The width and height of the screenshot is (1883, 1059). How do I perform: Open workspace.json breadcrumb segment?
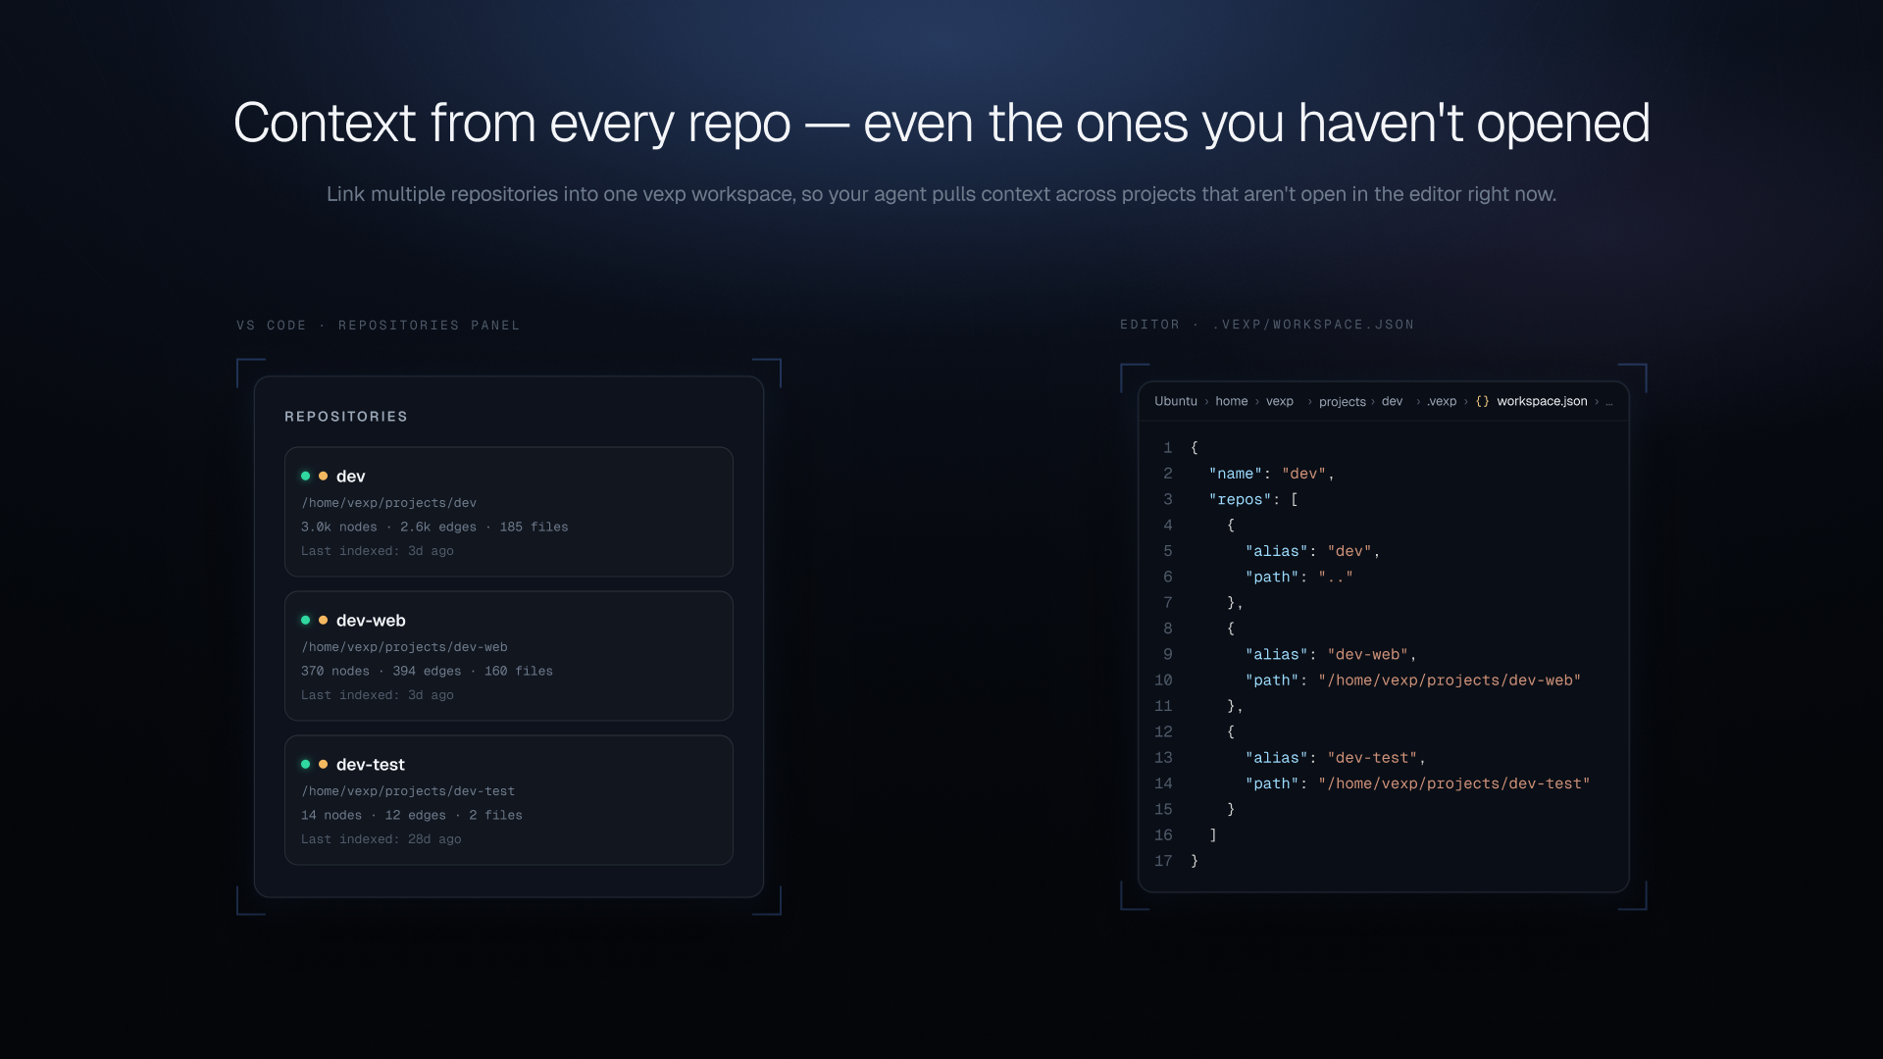[1542, 401]
